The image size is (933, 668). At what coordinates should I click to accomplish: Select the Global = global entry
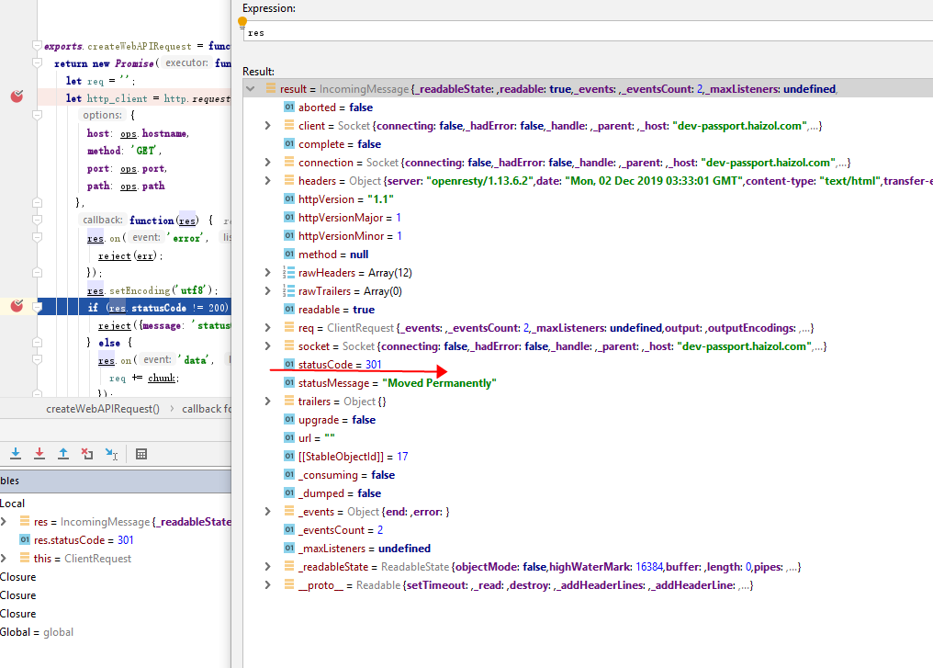point(35,631)
